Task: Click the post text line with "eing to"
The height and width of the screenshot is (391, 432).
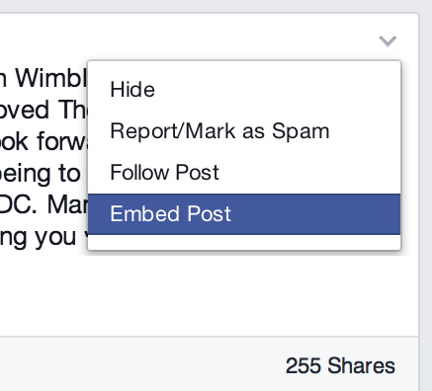Action: [41, 174]
